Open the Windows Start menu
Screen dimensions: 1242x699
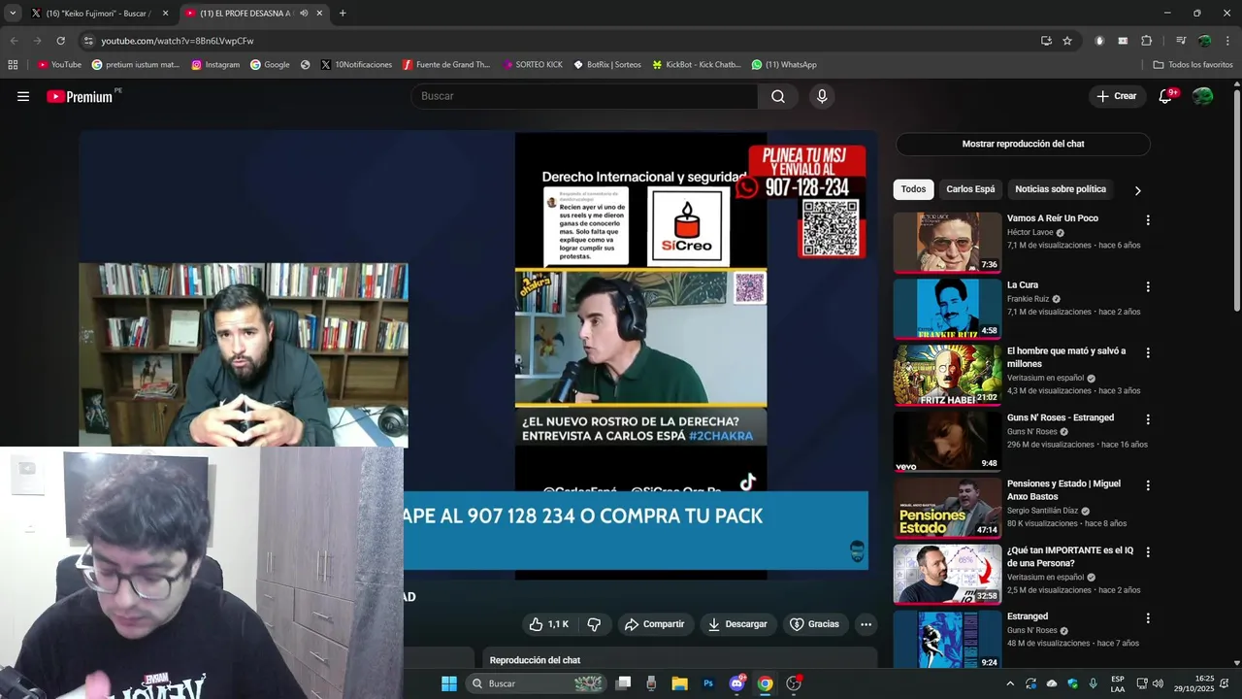pyautogui.click(x=449, y=683)
